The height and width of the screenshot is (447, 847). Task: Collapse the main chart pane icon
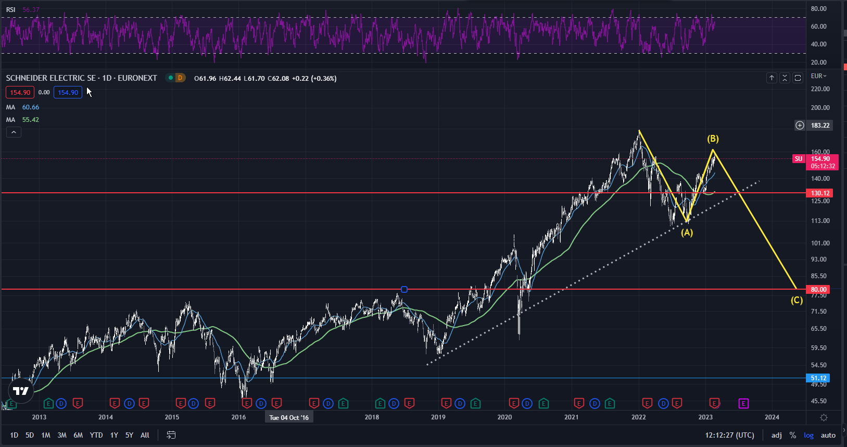(785, 78)
